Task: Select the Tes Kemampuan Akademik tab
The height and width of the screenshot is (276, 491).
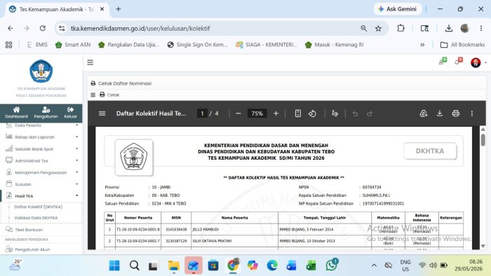Action: click(56, 9)
